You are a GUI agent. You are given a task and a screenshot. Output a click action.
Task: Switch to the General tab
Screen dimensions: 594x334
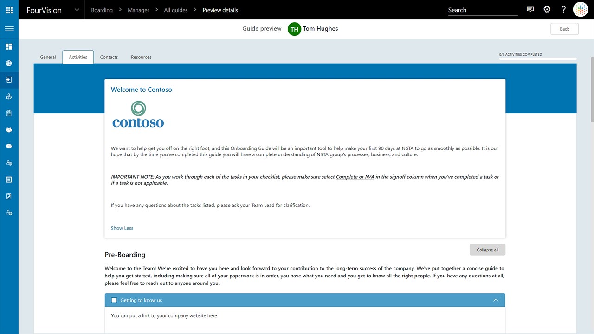coord(48,57)
